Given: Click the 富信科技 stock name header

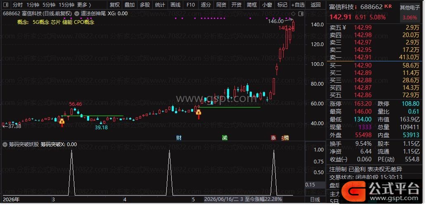Looking at the screenshot, I should [341, 7].
